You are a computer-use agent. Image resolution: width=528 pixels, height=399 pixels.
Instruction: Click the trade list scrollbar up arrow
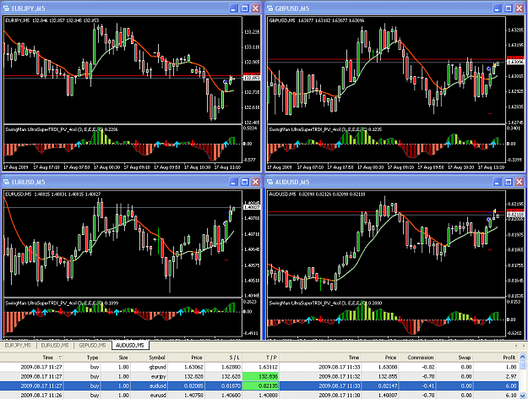pyautogui.click(x=523, y=357)
